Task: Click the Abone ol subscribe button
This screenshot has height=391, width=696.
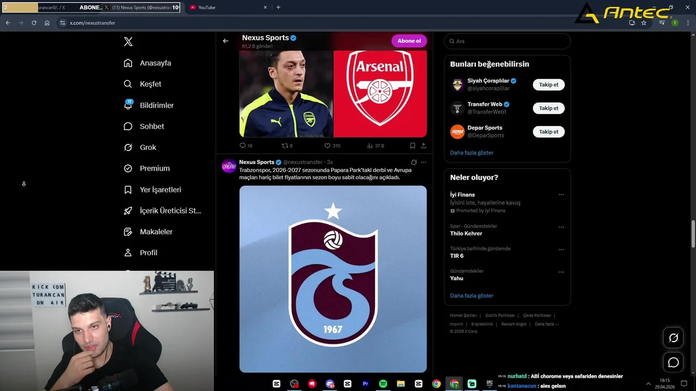Action: 409,41
